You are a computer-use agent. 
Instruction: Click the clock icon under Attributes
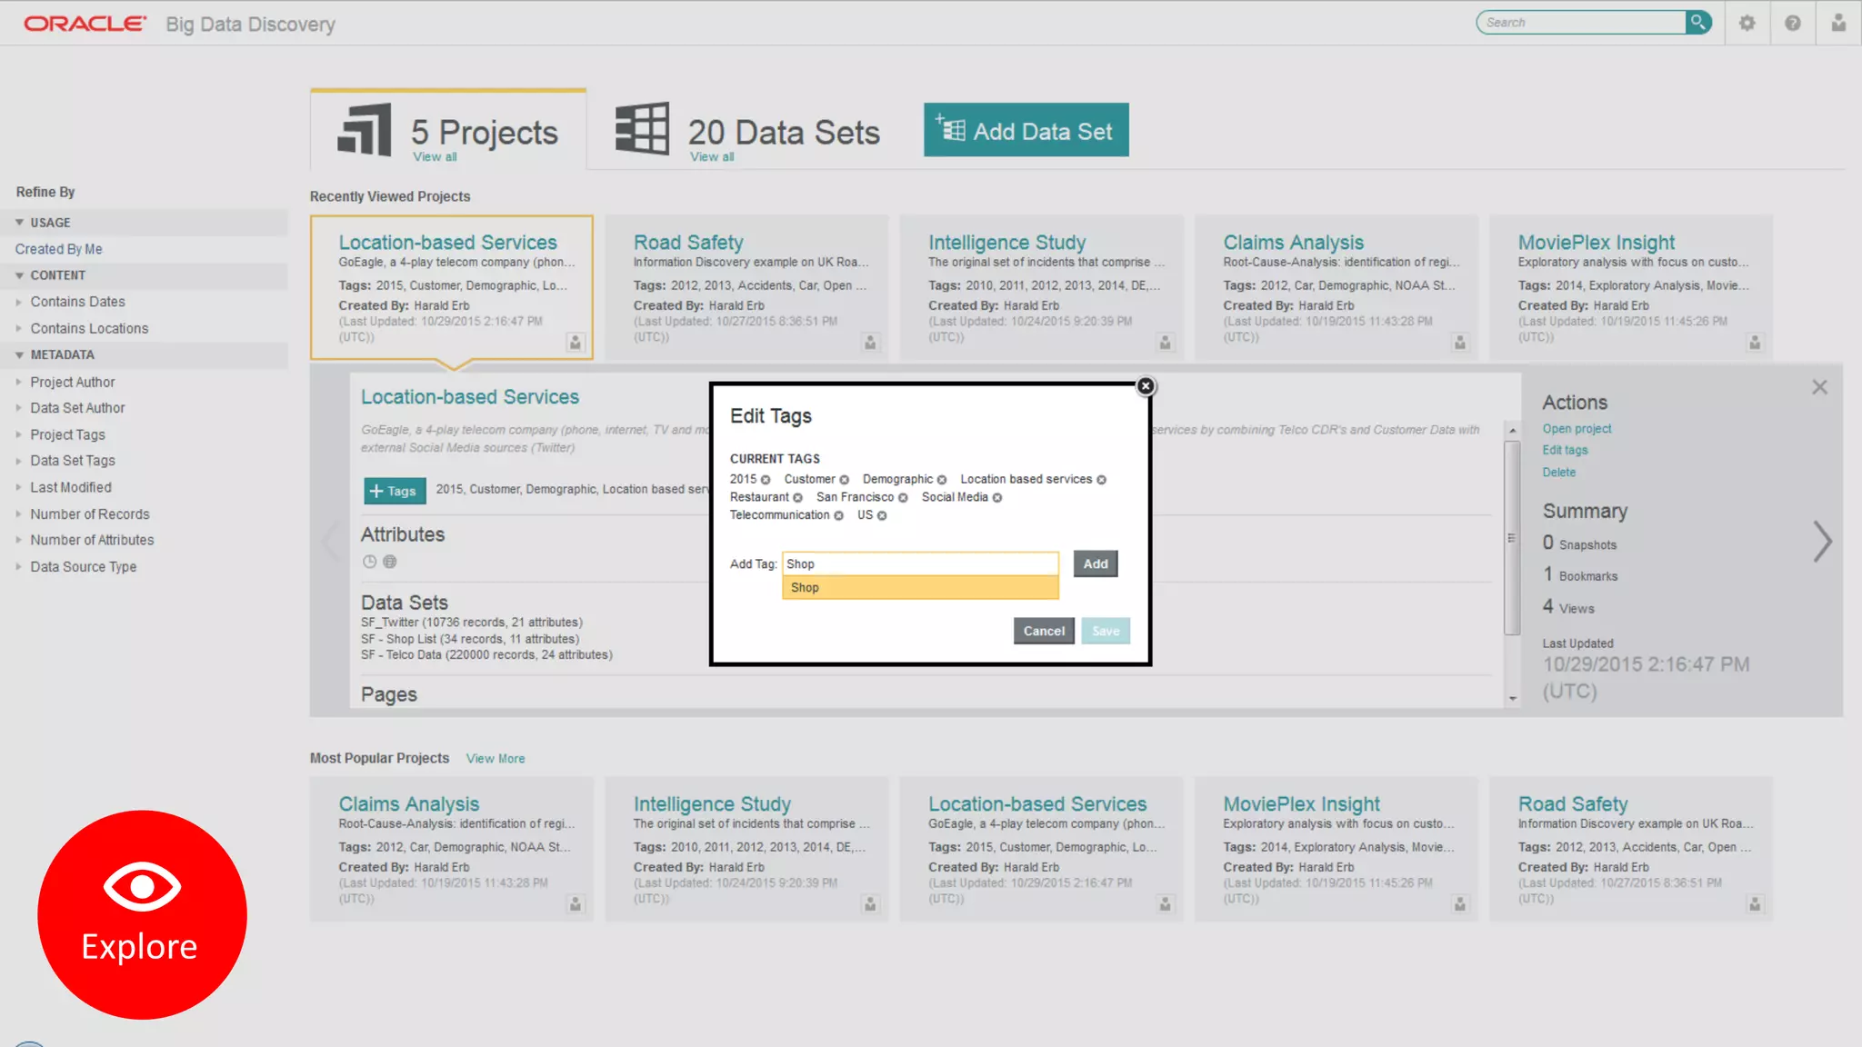(369, 562)
